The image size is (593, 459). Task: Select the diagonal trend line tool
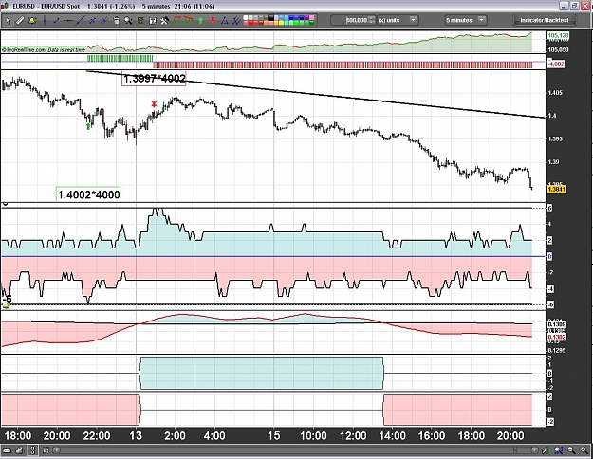[x=81, y=21]
